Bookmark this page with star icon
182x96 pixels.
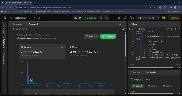(x=154, y=7)
